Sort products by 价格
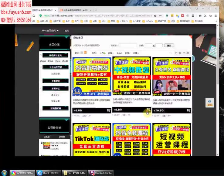224x176 pixels. [127, 53]
